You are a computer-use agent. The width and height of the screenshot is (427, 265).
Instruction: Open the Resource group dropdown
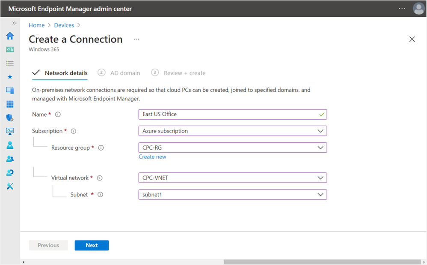[x=232, y=148]
